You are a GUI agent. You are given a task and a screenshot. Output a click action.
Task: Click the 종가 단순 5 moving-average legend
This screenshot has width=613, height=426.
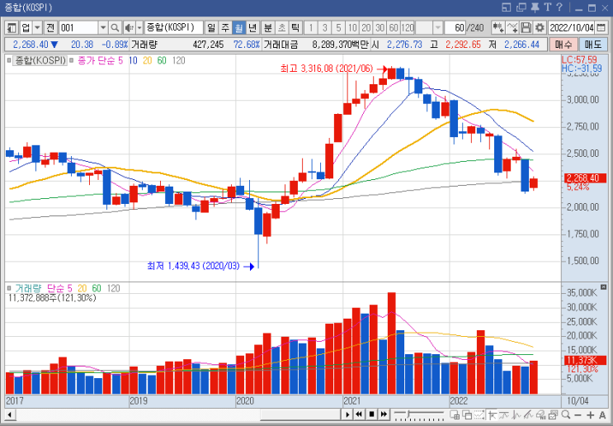point(101,60)
